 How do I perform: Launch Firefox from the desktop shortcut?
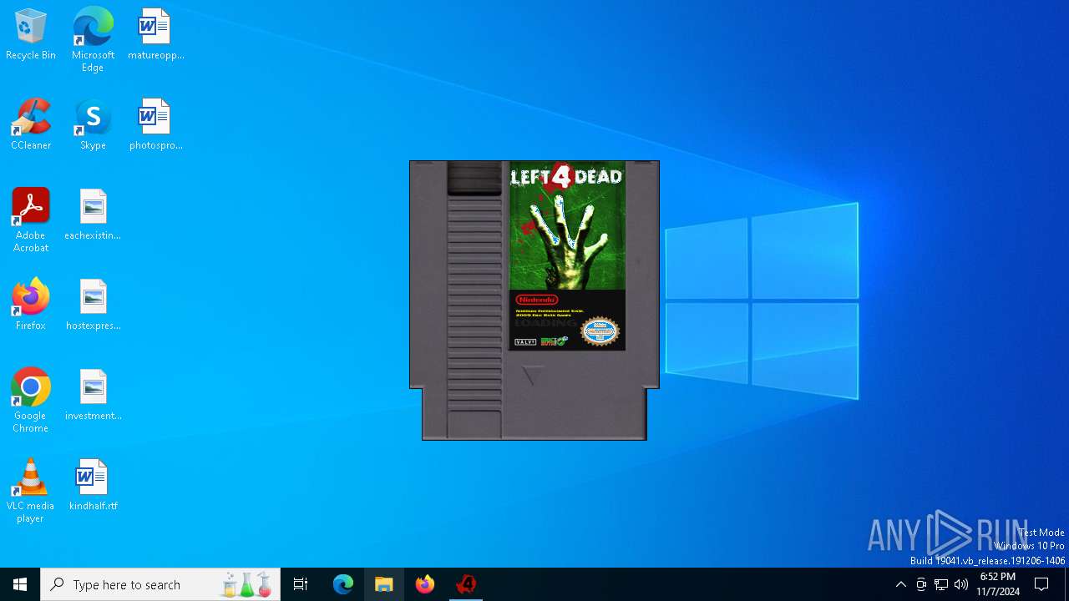click(x=31, y=306)
